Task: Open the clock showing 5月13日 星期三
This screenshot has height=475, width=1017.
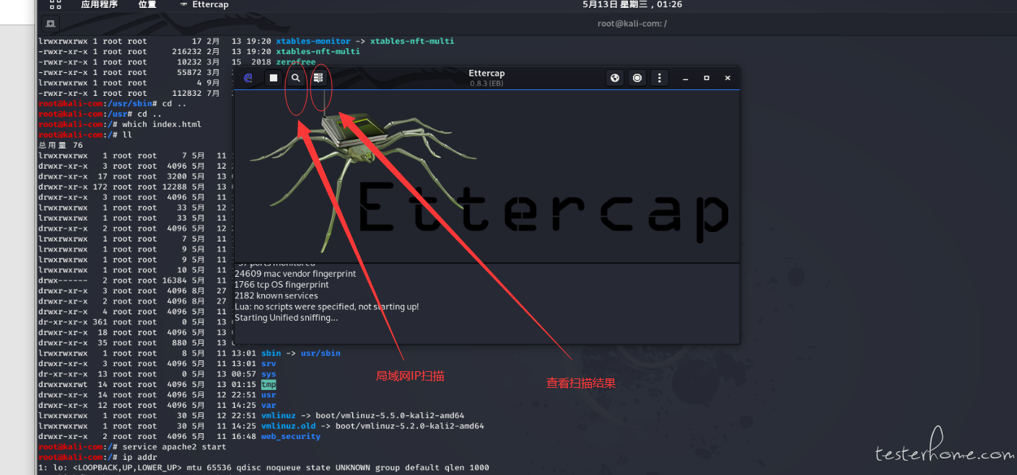Action: 632,4
